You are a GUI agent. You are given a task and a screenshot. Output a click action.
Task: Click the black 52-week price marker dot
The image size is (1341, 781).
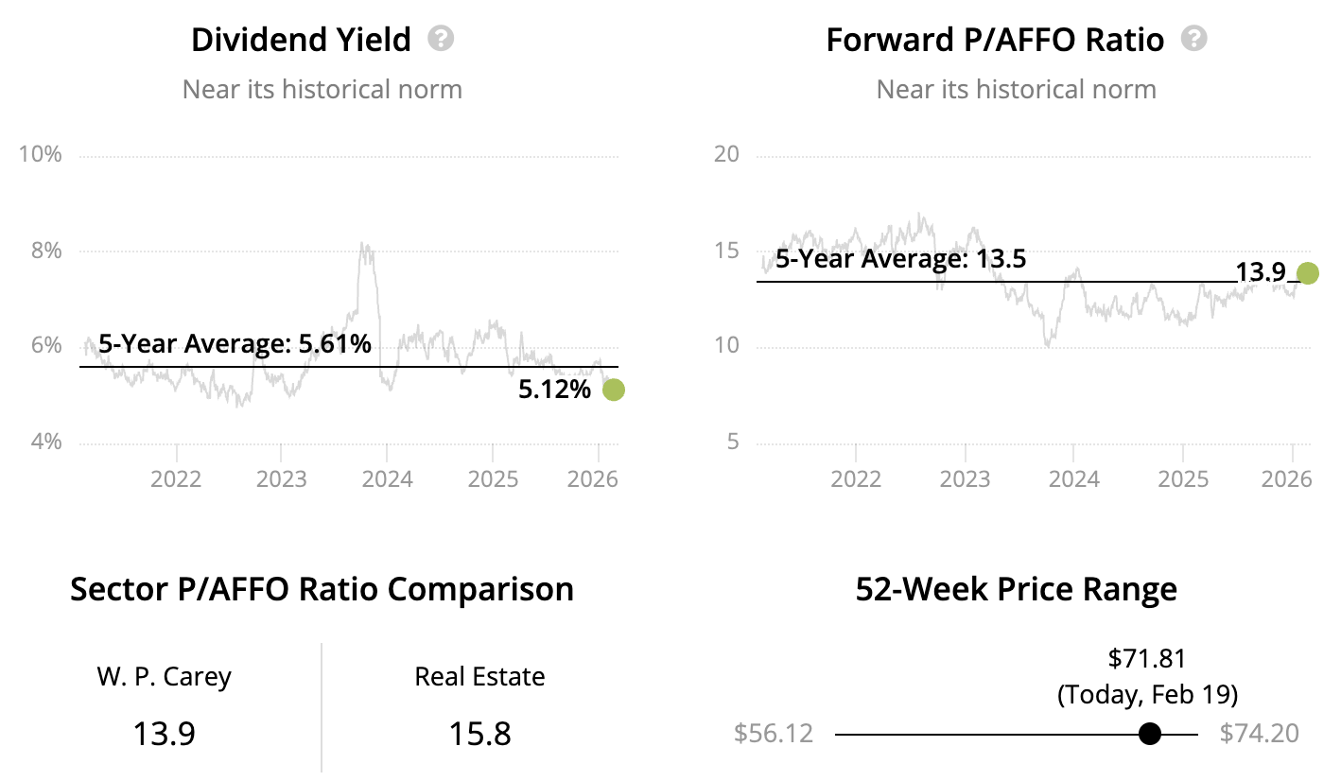[1149, 734]
